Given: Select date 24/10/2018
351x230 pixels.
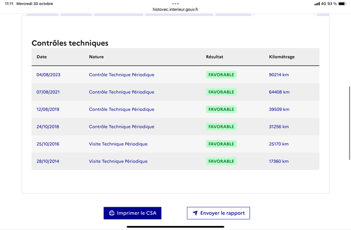Looking at the screenshot, I should (48, 127).
